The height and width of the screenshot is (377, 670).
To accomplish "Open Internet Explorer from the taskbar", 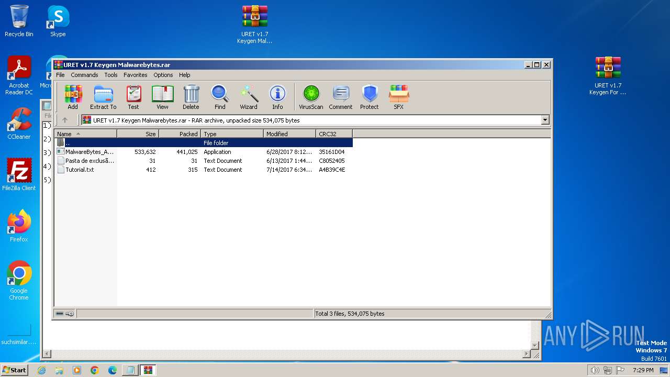I will click(x=41, y=370).
